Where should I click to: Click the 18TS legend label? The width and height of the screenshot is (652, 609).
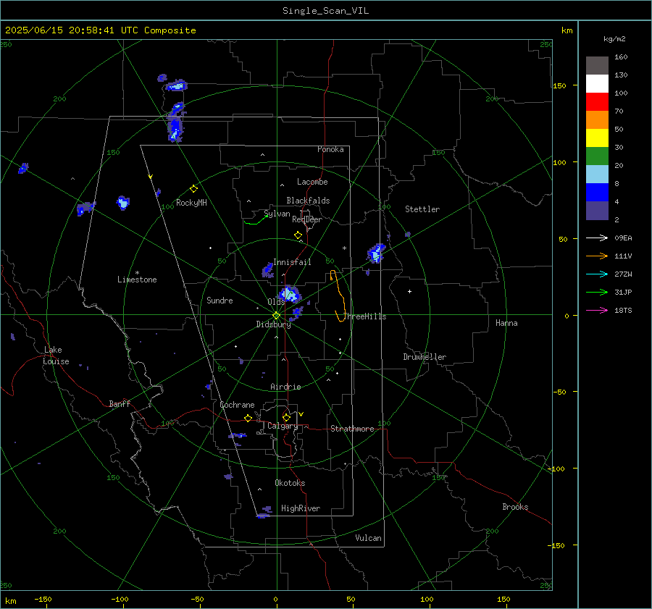(x=623, y=310)
